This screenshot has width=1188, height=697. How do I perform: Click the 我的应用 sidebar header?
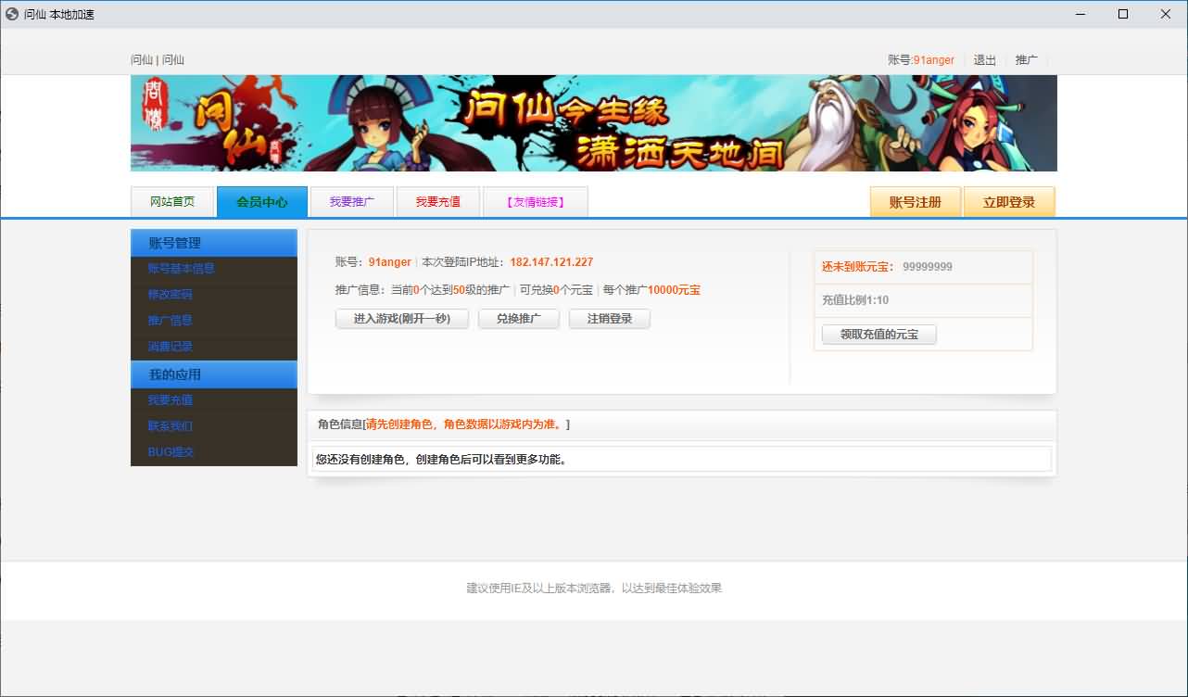pos(214,374)
